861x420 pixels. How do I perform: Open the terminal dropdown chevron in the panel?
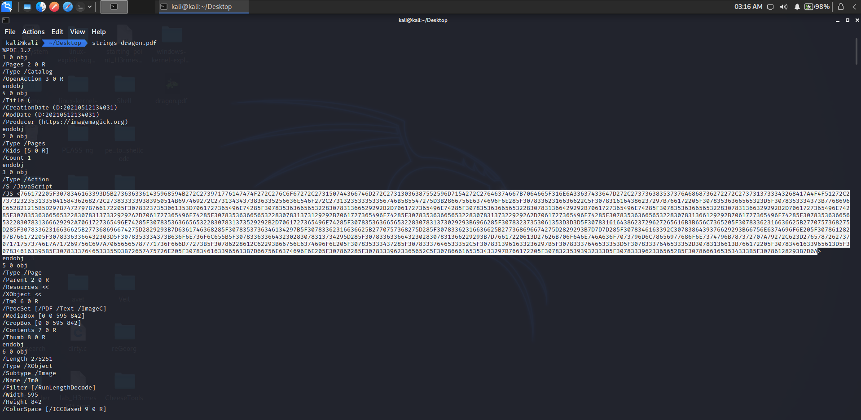click(x=89, y=7)
